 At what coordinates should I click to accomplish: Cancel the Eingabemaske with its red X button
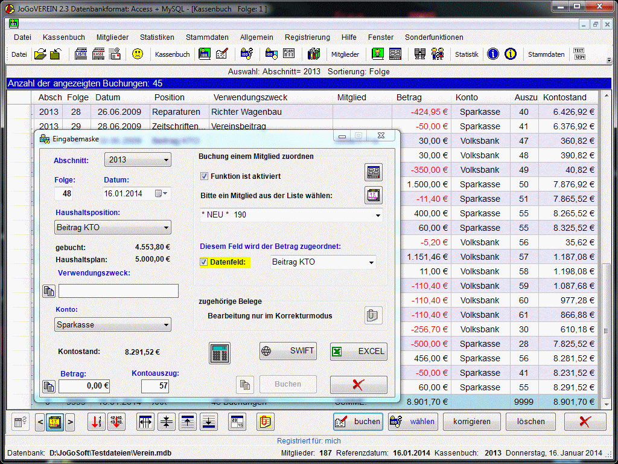pyautogui.click(x=358, y=385)
